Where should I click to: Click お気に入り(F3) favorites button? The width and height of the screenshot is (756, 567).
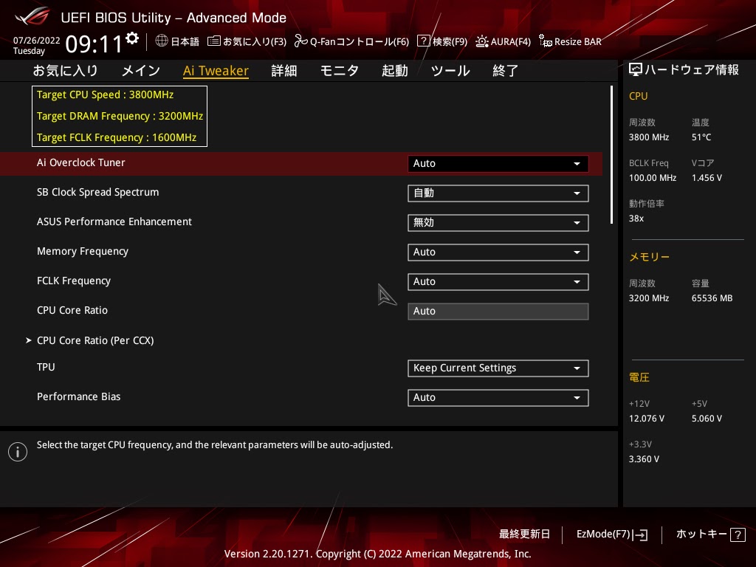point(247,41)
